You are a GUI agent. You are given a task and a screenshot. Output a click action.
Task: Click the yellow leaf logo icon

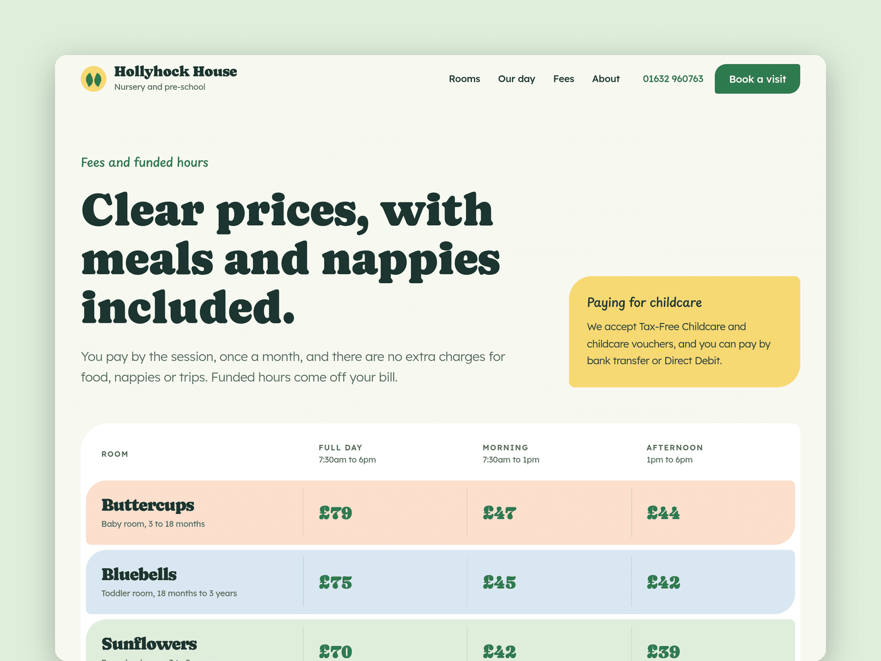94,79
